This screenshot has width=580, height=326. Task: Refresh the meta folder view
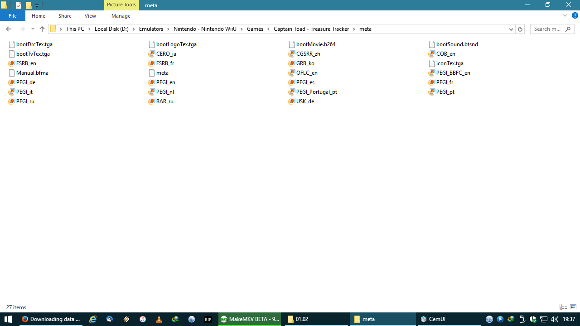click(520, 29)
